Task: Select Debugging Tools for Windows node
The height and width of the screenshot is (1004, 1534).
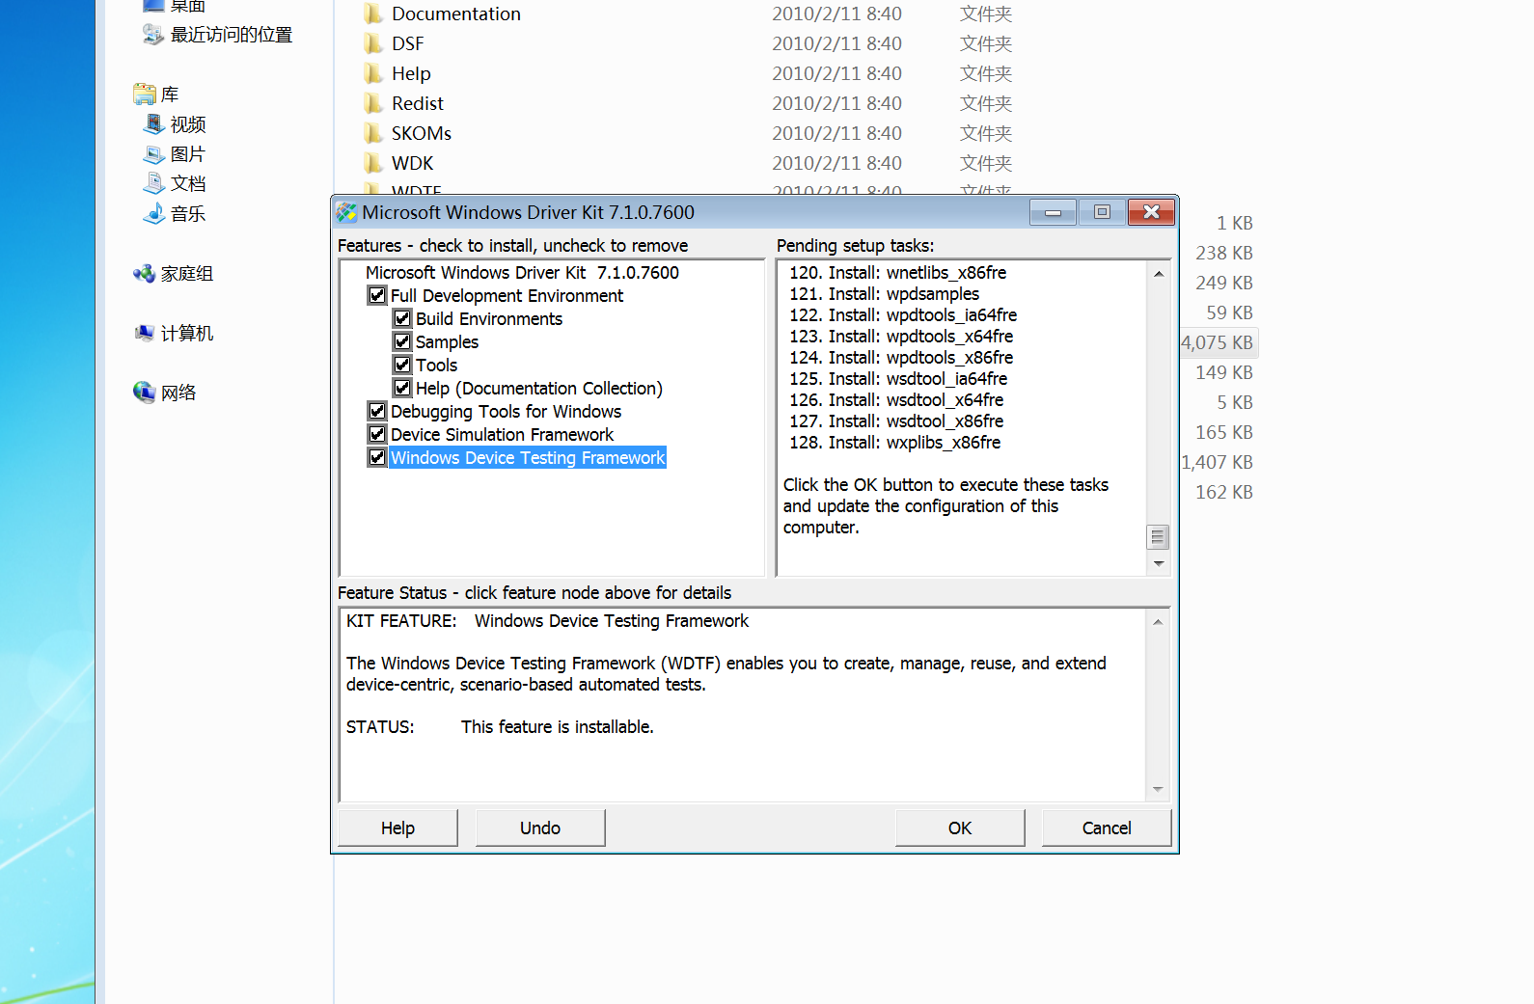Action: [506, 412]
